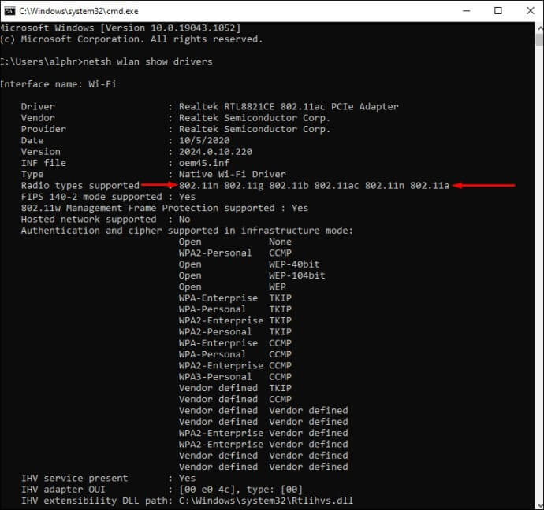Close the Command Prompt window
Screen dimensions: 544x510
click(x=530, y=11)
